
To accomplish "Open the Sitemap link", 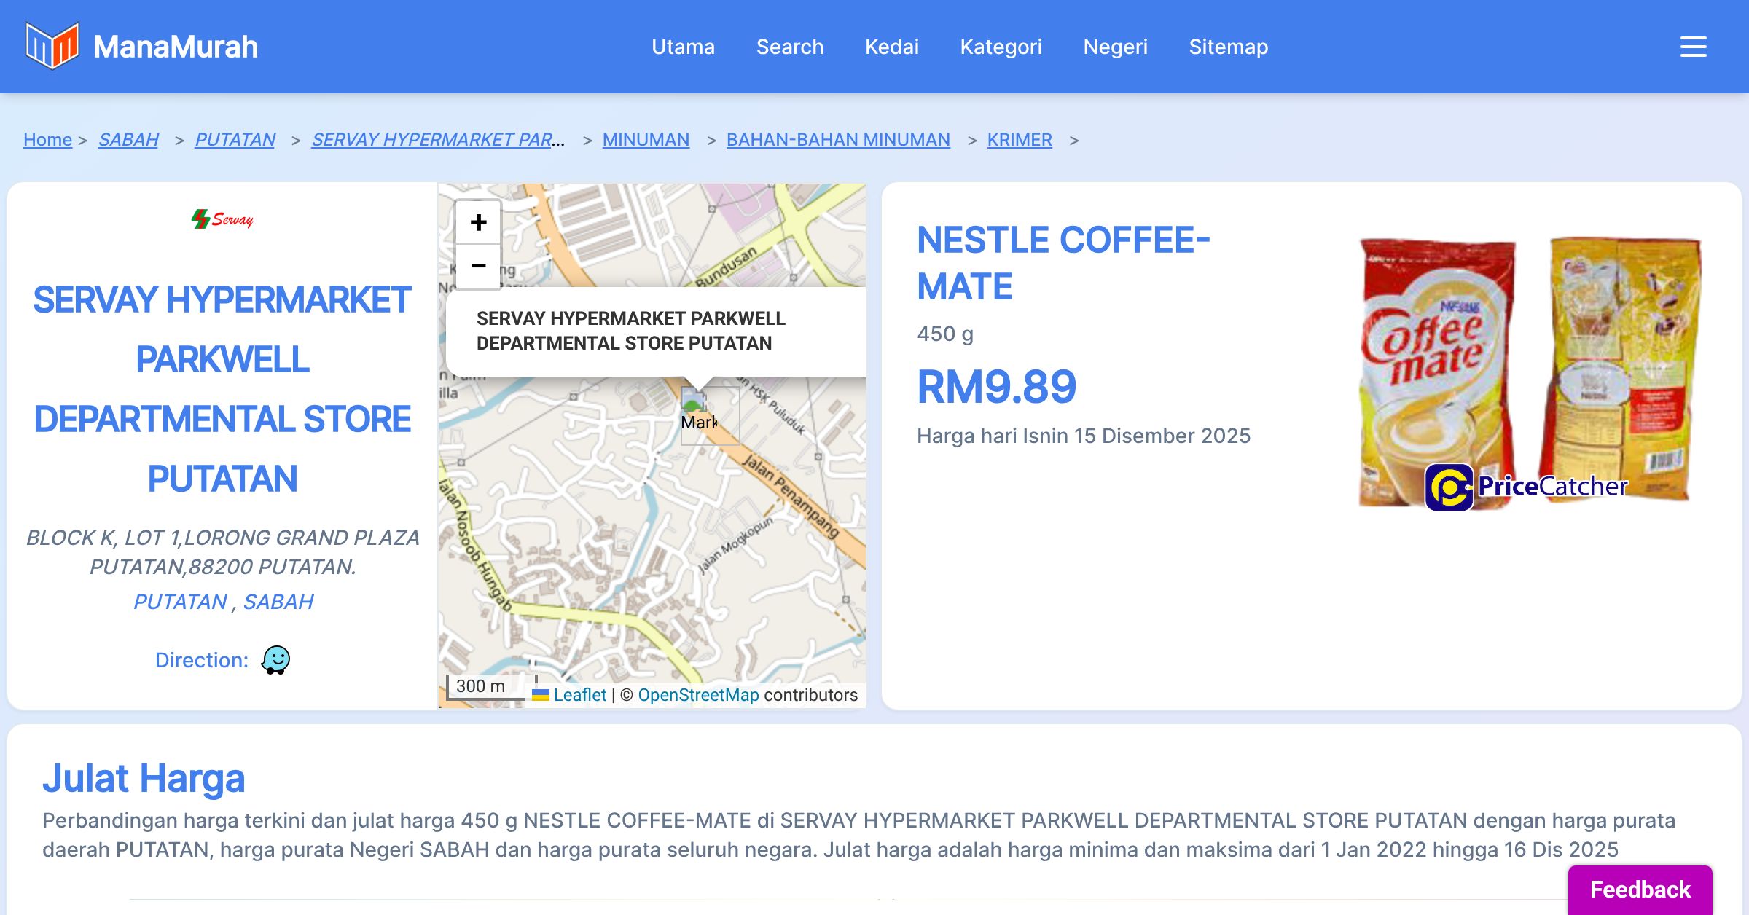I will (1228, 47).
